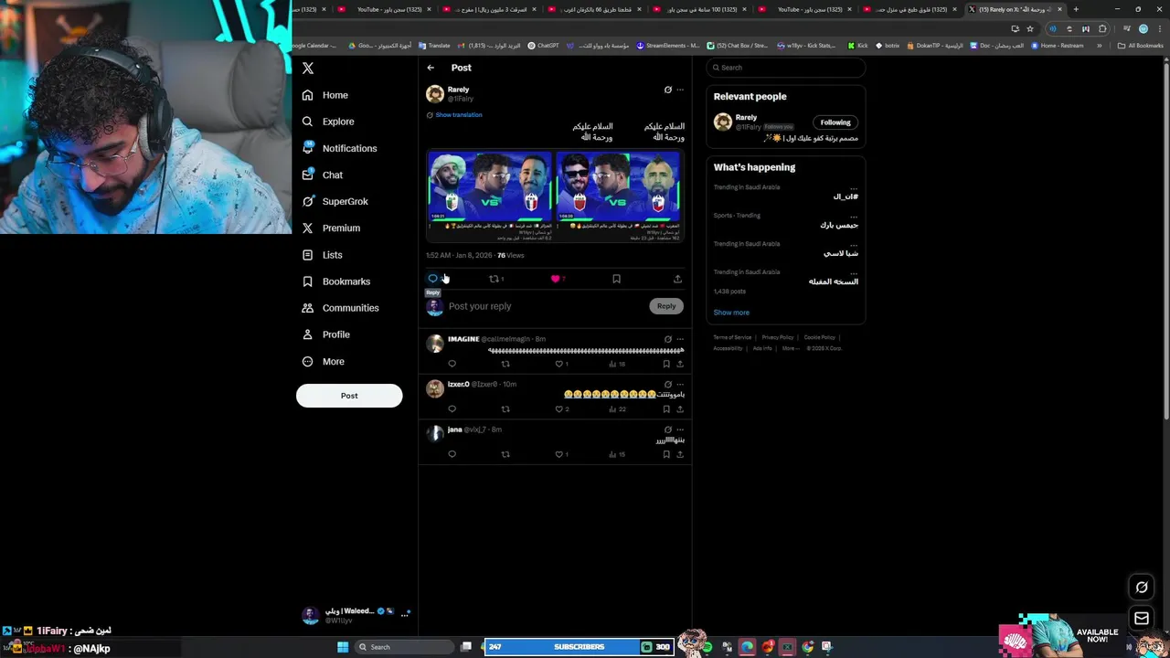Screen dimensions: 1170x658
Task: Click the large Post button in the sidebar
Action: (x=349, y=396)
